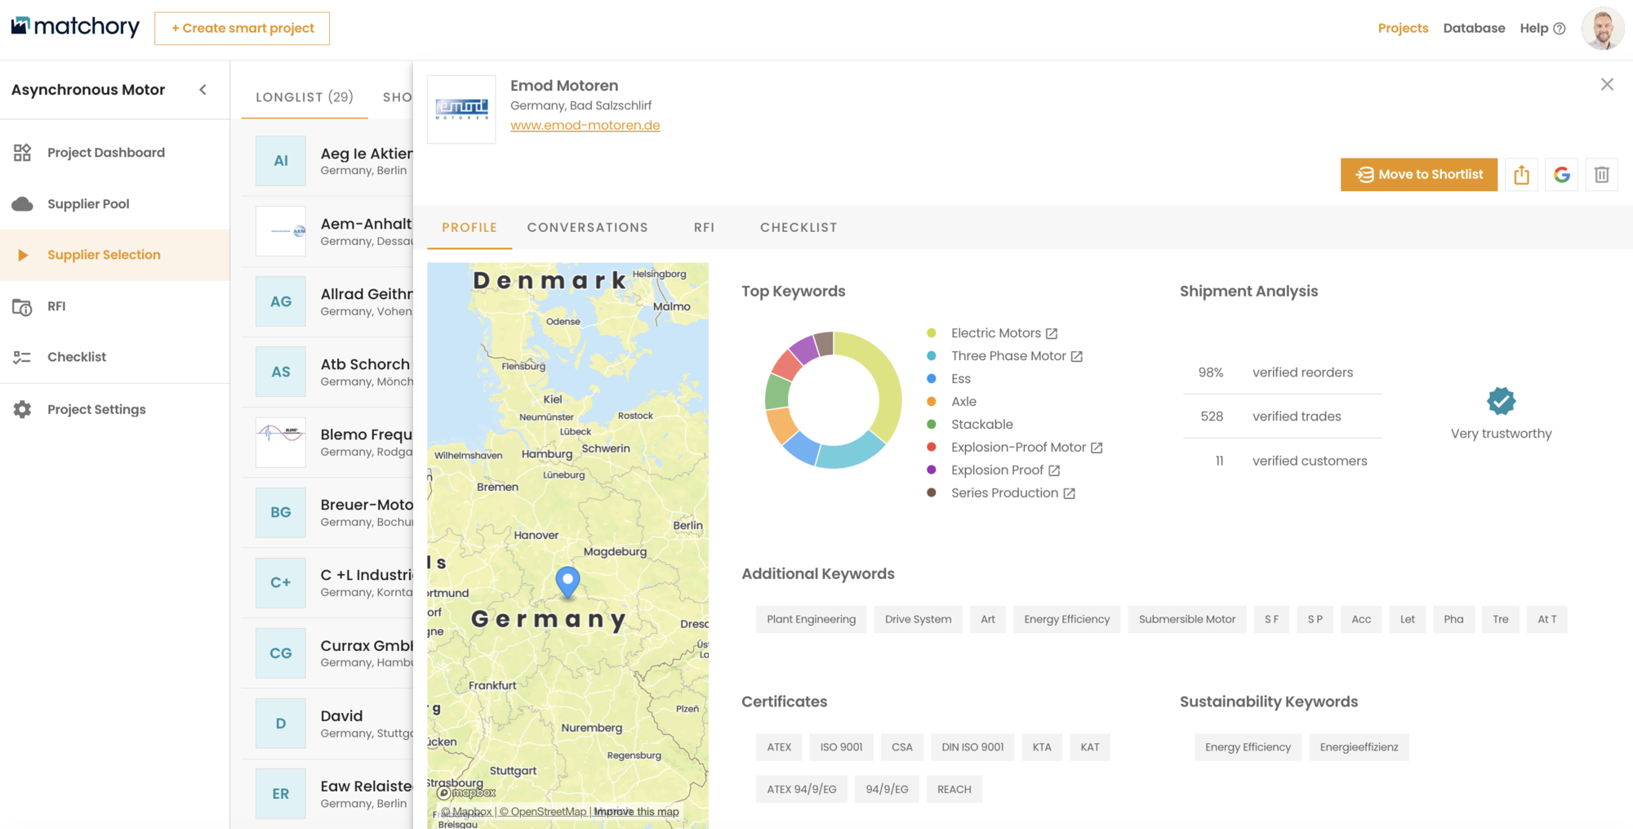
Task: Share the supplier via share icon
Action: 1521,175
